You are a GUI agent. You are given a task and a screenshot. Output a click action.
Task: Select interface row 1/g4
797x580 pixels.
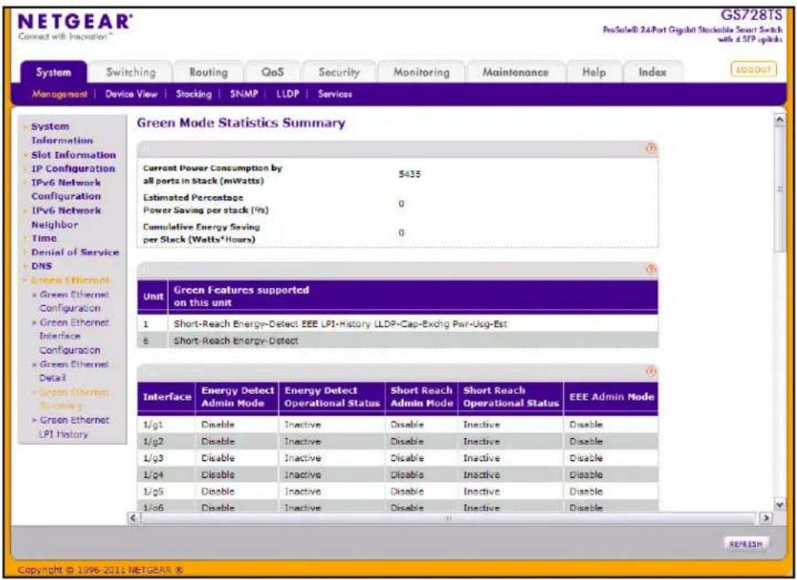click(397, 474)
